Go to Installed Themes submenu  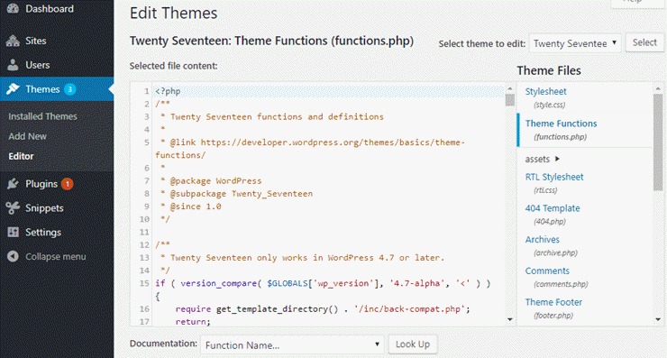pyautogui.click(x=42, y=116)
